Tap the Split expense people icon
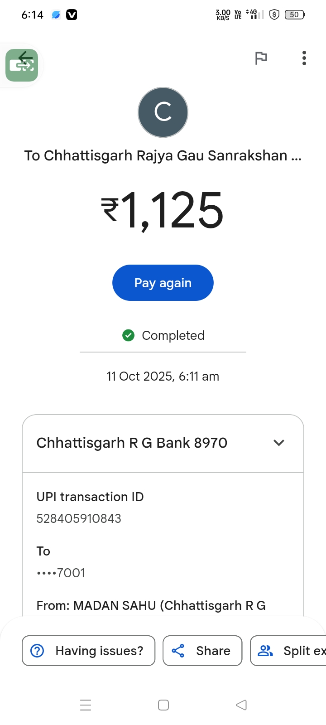This screenshot has height=725, width=326. point(265,651)
